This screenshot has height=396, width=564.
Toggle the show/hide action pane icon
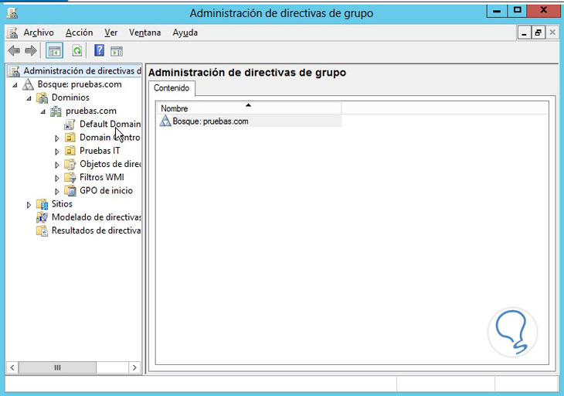(x=117, y=51)
